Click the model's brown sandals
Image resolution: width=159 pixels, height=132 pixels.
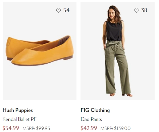point(121,95)
